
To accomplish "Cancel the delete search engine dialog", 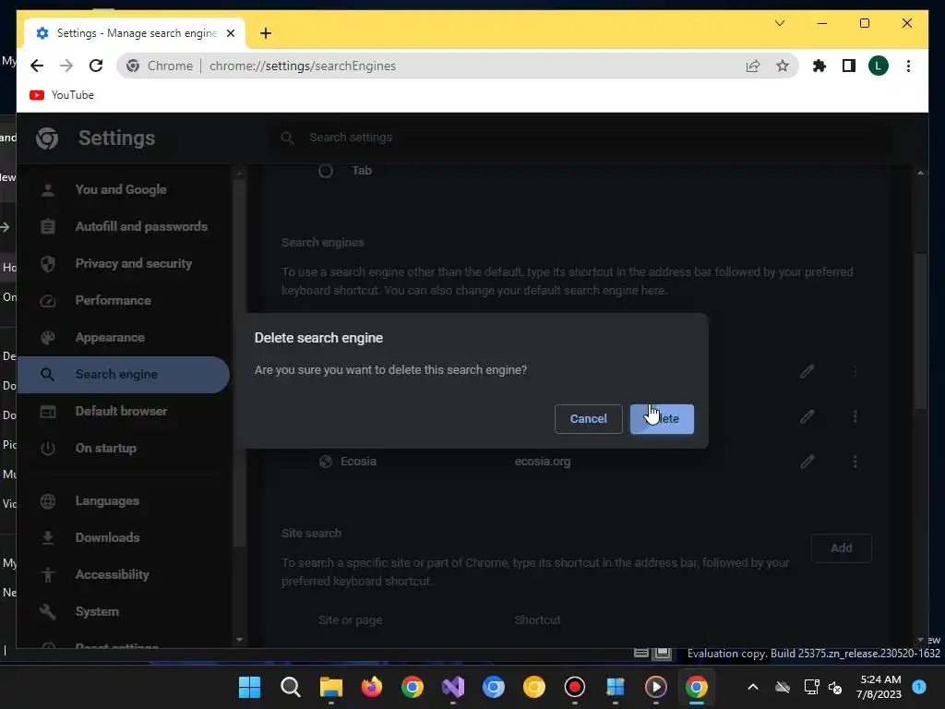I will coord(588,419).
